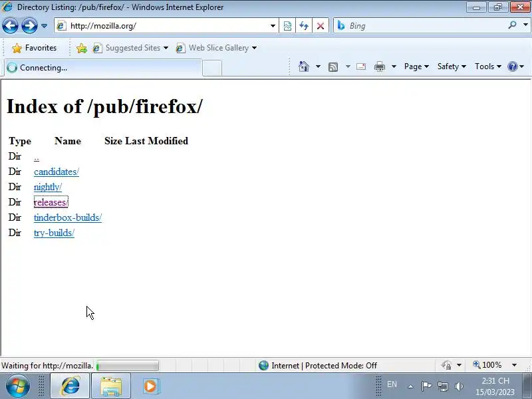Open the Page menu
The height and width of the screenshot is (399, 532).
click(417, 66)
